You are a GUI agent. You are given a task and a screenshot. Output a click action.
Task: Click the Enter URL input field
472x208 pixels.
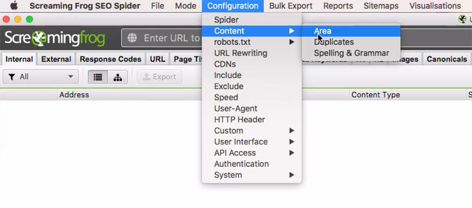point(161,38)
